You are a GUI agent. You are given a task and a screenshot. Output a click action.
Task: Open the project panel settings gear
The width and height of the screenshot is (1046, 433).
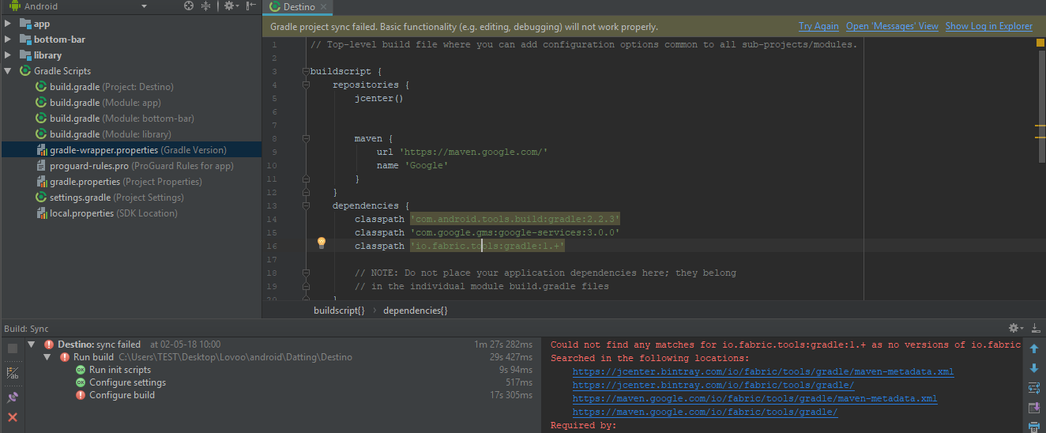(x=230, y=6)
